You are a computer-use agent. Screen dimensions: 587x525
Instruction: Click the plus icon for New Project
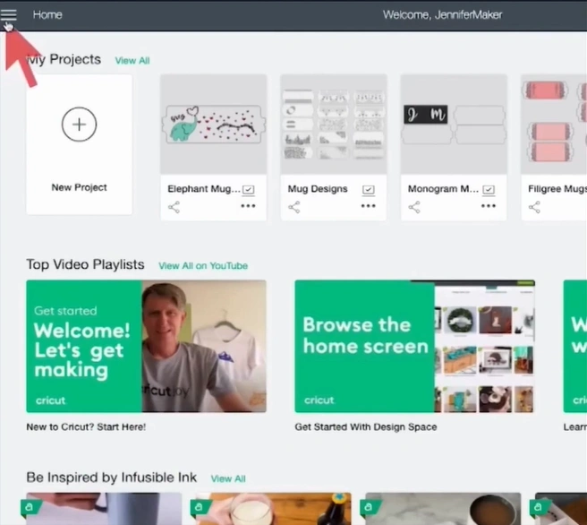click(x=79, y=125)
